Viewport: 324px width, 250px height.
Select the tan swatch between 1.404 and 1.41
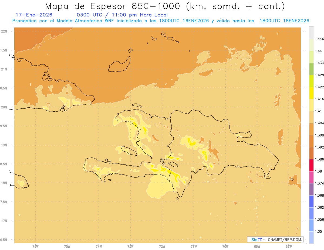point(311,117)
